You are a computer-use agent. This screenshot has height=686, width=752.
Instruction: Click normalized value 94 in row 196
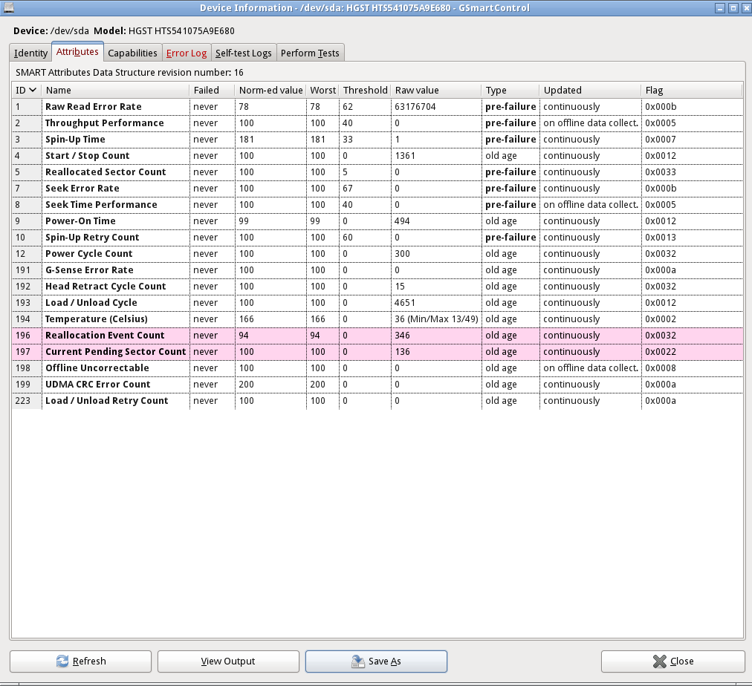244,336
